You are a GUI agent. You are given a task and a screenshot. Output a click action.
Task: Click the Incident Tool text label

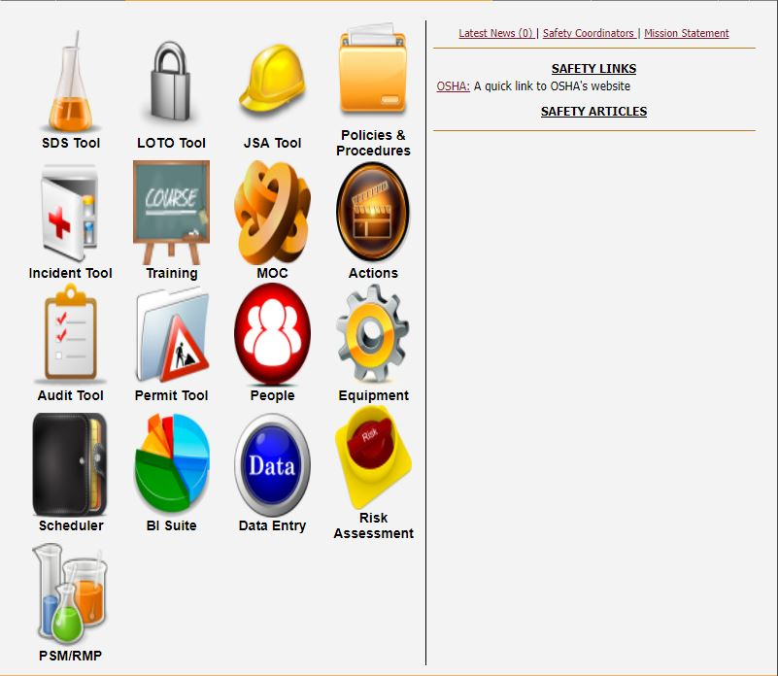pyautogui.click(x=71, y=273)
